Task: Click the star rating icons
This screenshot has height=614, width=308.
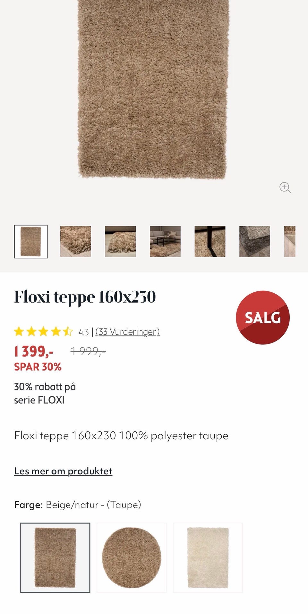Action: click(x=43, y=332)
